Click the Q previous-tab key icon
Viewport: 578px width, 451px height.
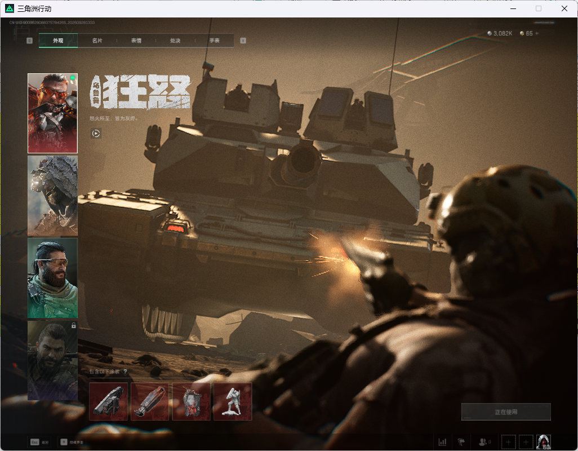tap(29, 41)
